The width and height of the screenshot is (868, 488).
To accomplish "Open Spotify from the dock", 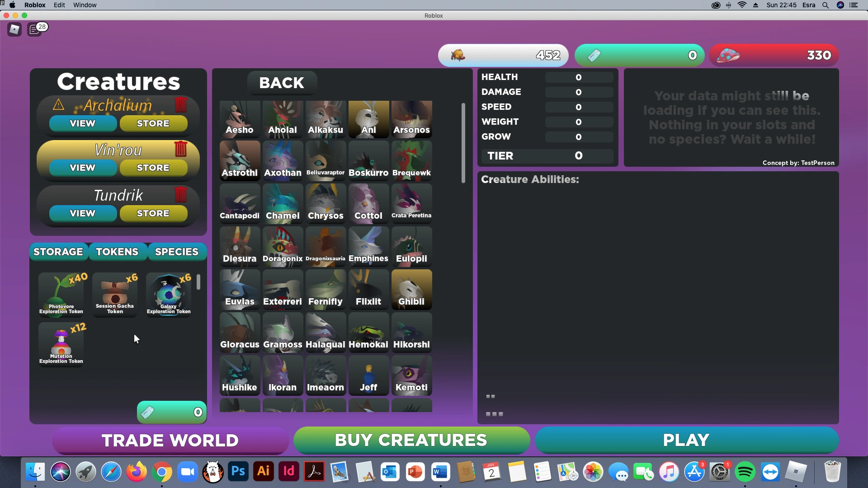I will [x=745, y=473].
